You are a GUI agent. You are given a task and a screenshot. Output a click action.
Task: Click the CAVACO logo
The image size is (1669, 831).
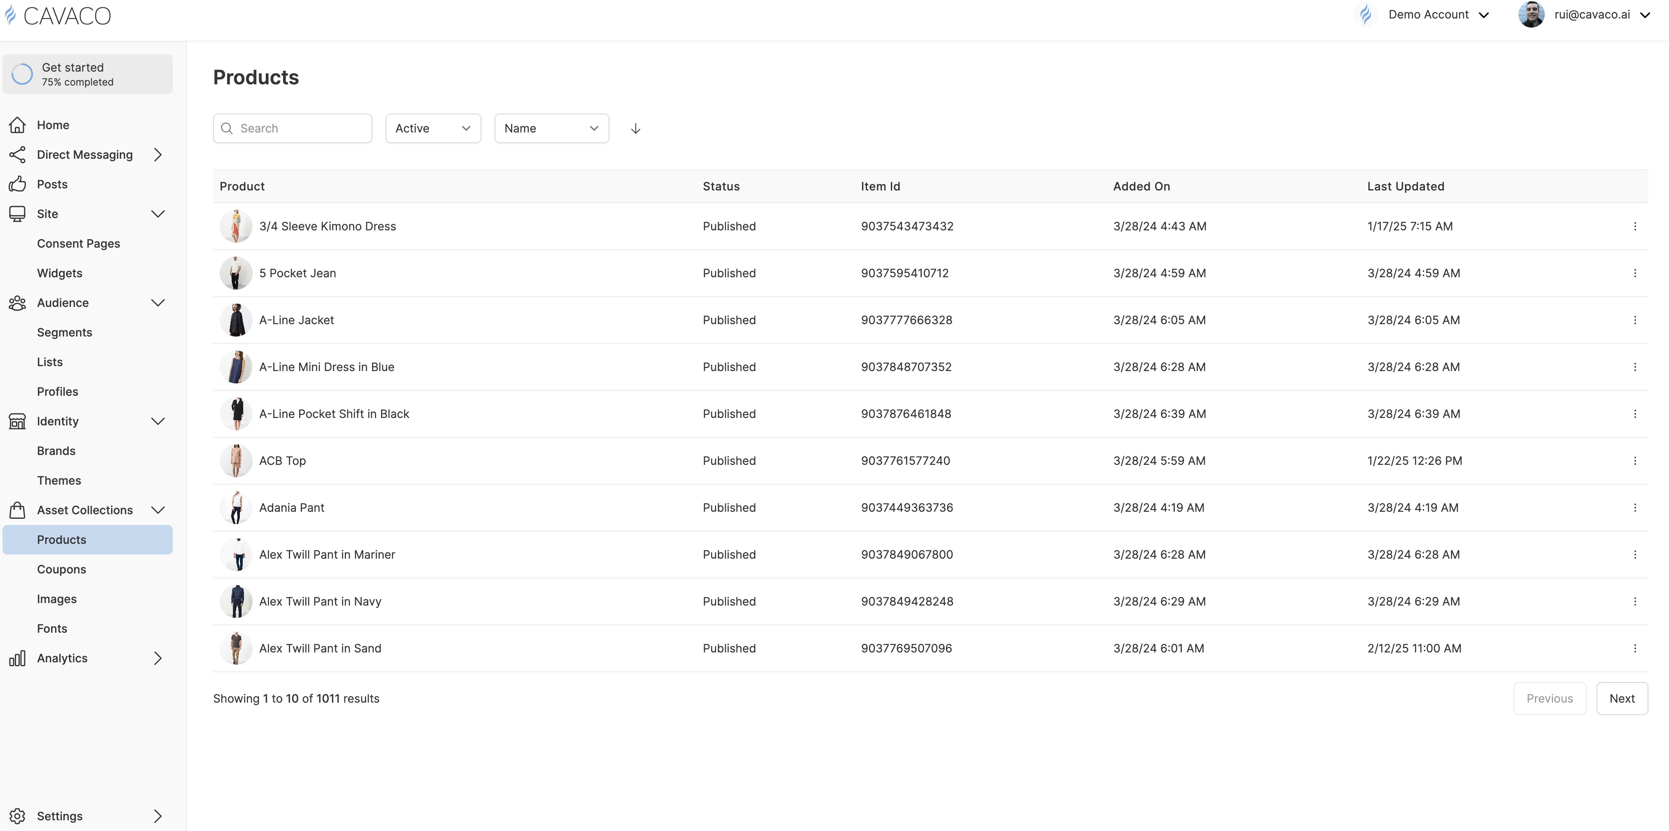tap(58, 16)
